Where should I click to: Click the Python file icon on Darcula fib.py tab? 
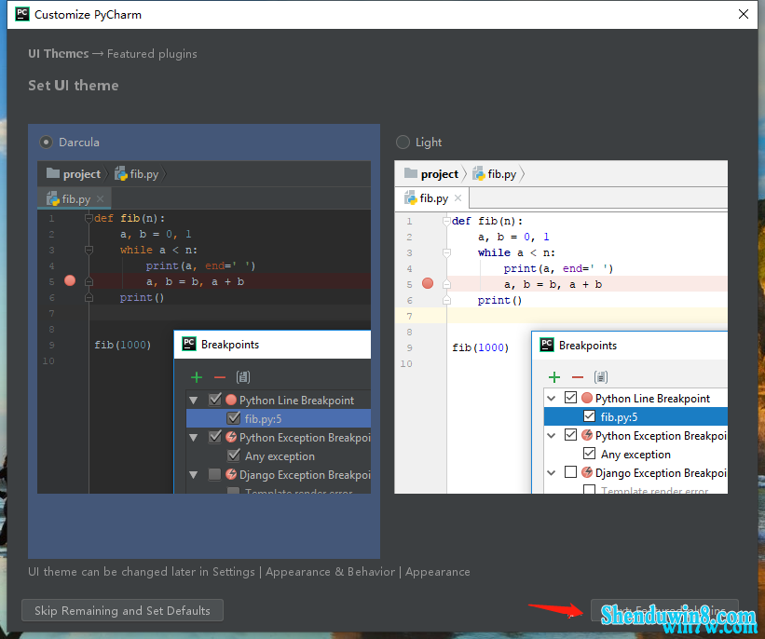[x=53, y=199]
